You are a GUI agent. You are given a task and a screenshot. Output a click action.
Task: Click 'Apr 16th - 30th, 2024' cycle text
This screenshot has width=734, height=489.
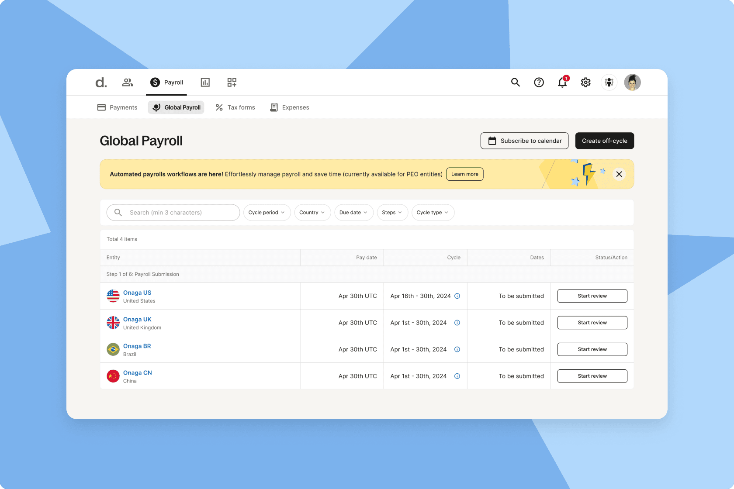420,296
